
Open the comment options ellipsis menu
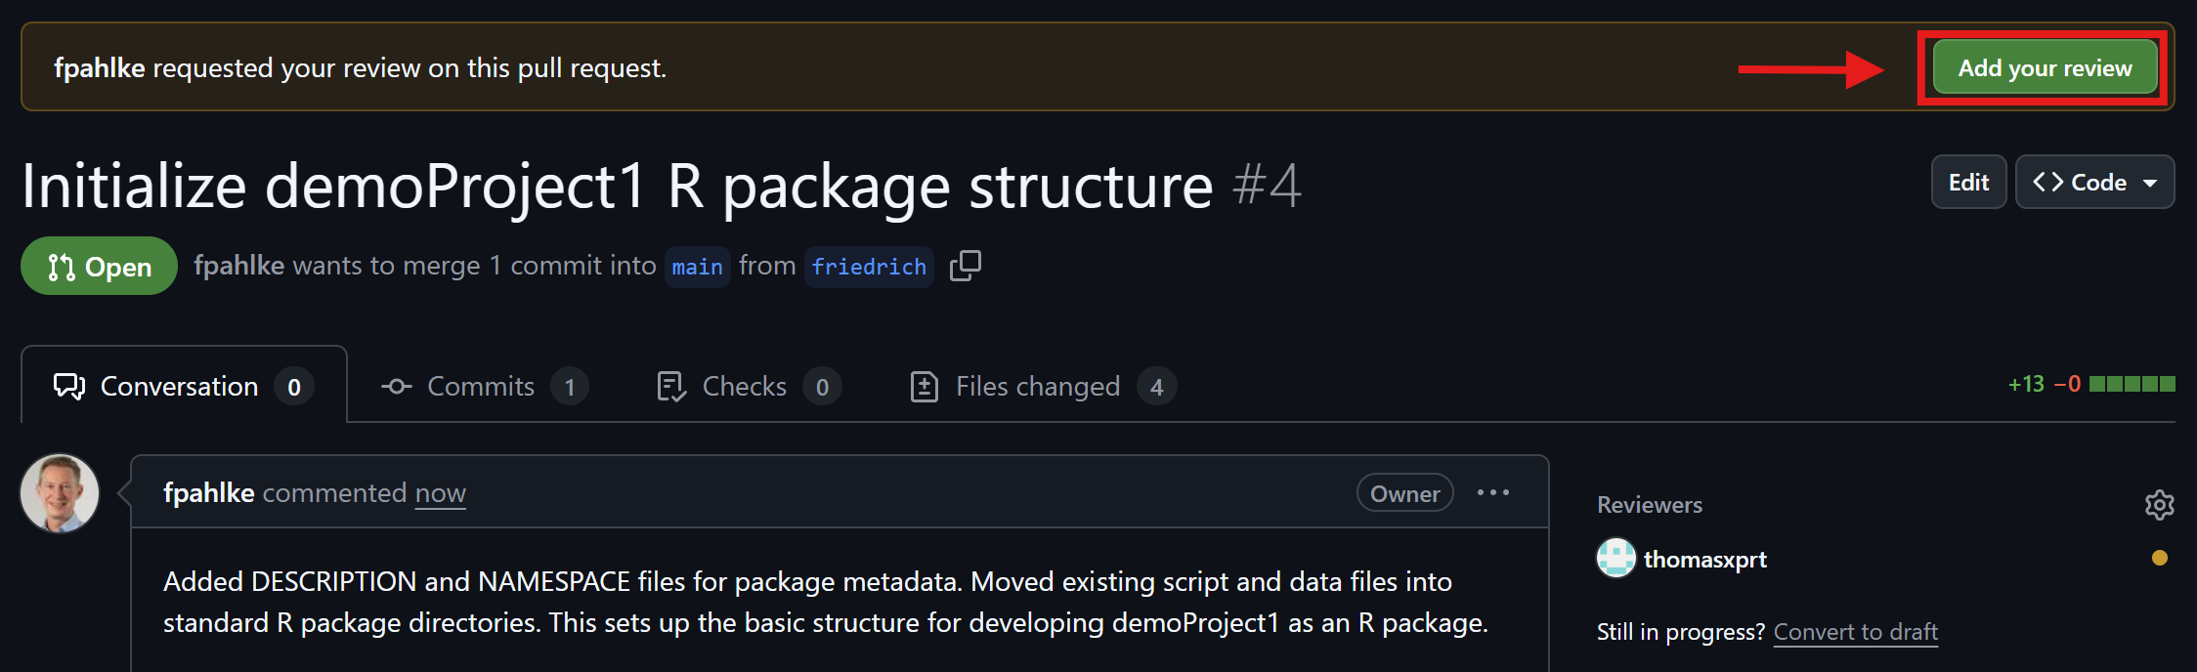tap(1493, 493)
